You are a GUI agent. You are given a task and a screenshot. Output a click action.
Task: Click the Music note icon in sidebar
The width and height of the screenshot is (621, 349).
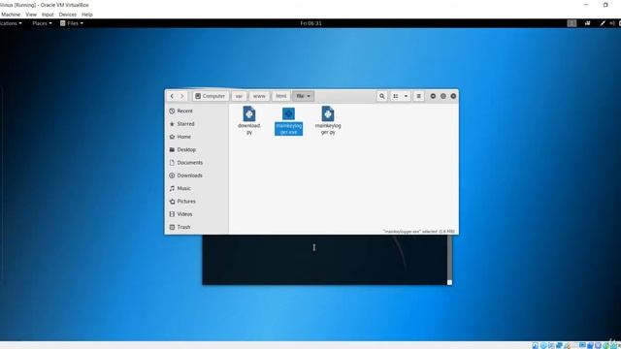(x=172, y=188)
